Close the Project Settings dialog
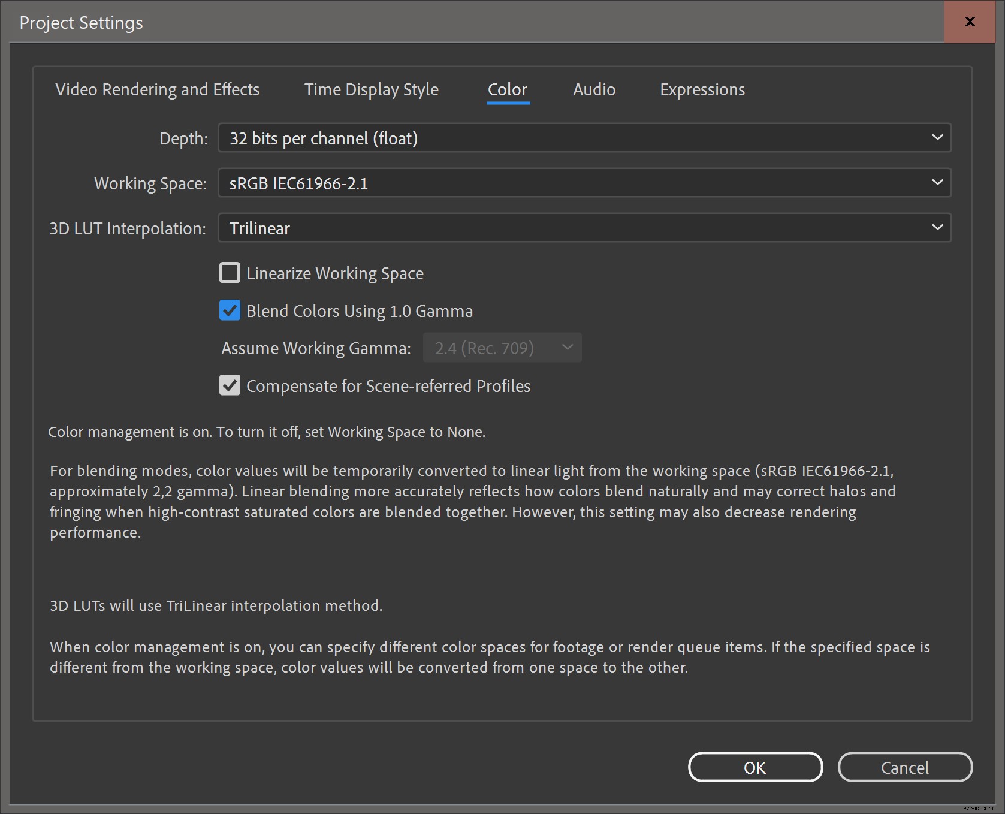The image size is (1005, 814). point(968,22)
